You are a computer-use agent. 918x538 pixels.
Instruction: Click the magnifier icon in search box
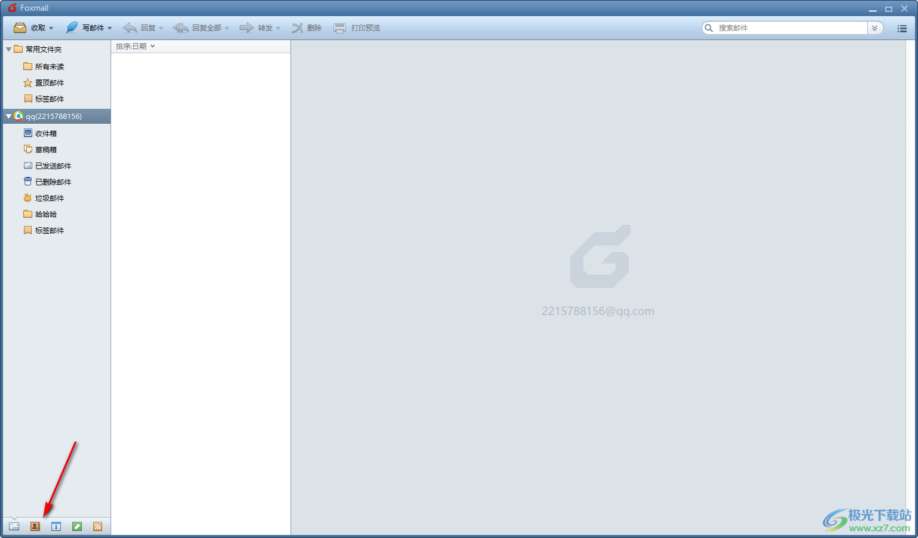(709, 28)
